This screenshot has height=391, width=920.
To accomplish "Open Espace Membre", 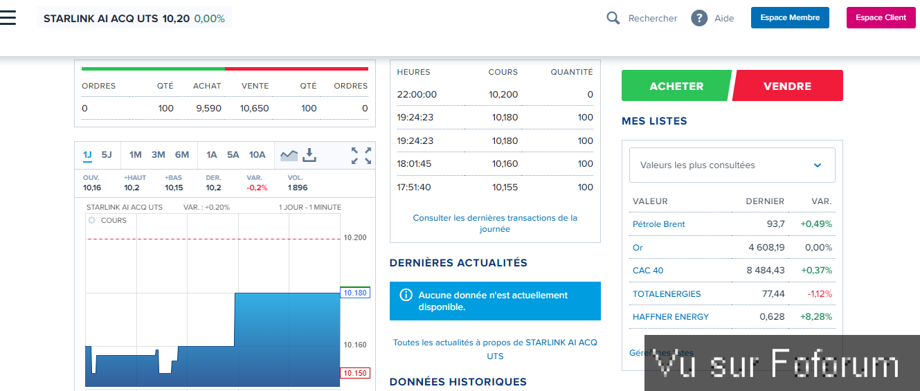I will pos(790,18).
